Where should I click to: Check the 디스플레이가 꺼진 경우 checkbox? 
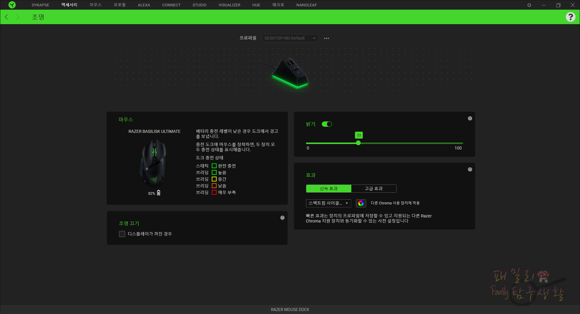click(x=122, y=234)
